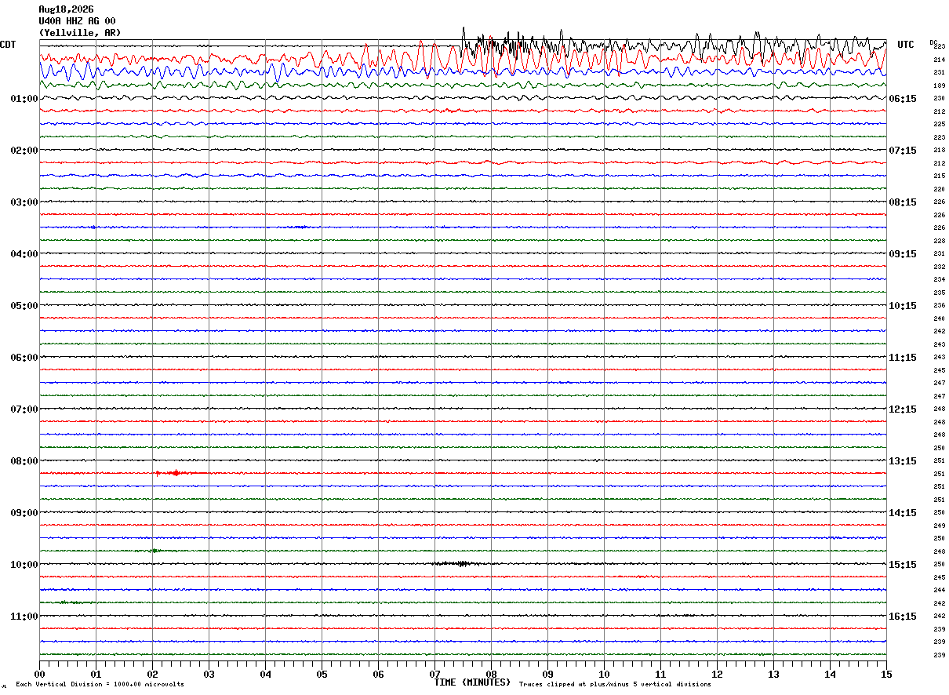Select the 09:00 CDT time label
This screenshot has width=949, height=695.
(24, 513)
